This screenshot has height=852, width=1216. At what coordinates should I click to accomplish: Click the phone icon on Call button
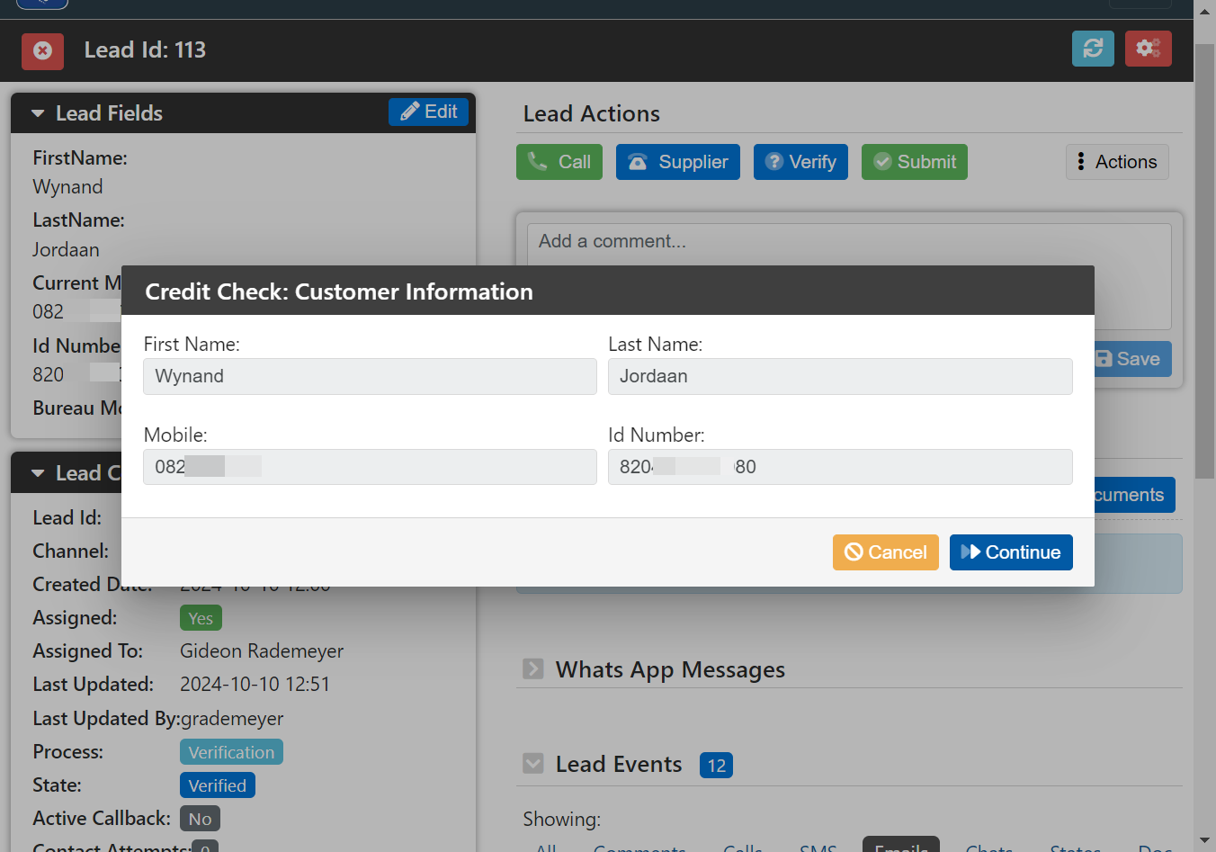click(538, 161)
